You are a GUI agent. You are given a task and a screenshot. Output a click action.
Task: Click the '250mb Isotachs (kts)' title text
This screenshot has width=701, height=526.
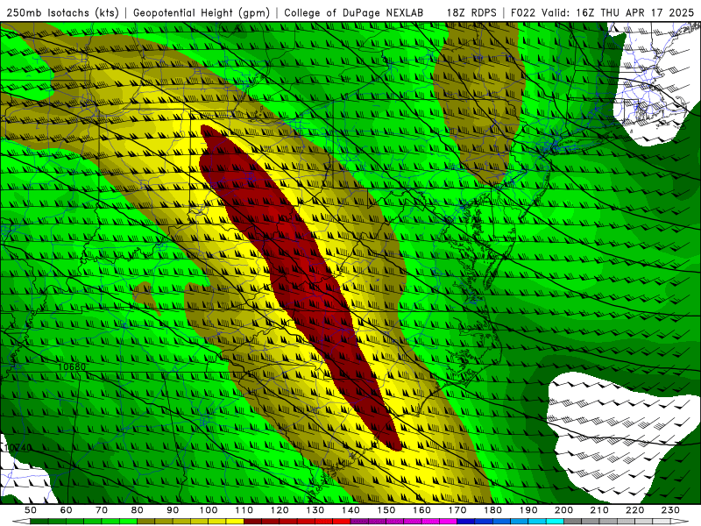click(x=62, y=12)
